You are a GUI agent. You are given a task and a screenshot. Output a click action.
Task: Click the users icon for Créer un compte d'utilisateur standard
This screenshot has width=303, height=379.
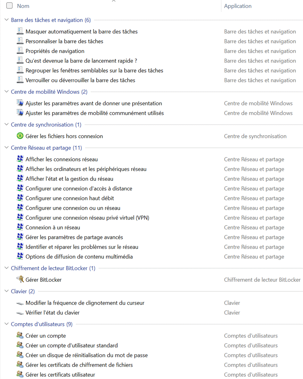pos(20,345)
